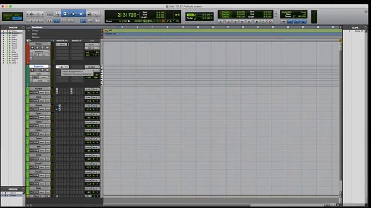Select the Selector tool

point(73,14)
